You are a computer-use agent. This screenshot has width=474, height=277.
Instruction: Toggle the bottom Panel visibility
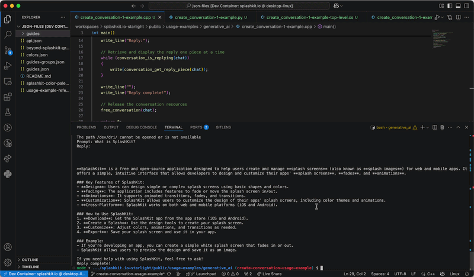pyautogui.click(x=458, y=6)
